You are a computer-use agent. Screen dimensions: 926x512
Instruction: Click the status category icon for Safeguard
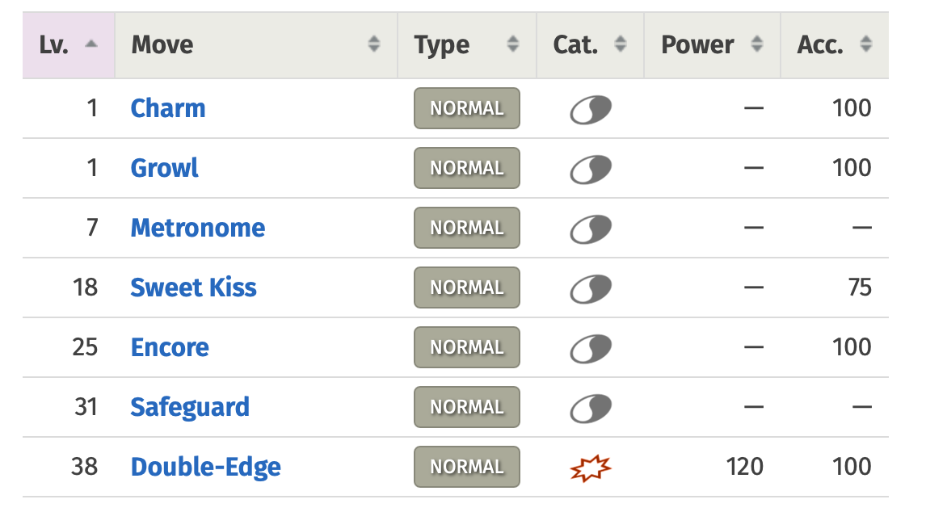pyautogui.click(x=590, y=408)
